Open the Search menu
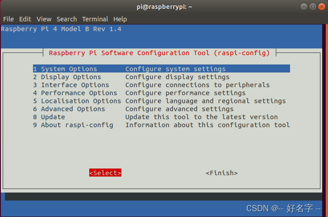 coord(67,19)
